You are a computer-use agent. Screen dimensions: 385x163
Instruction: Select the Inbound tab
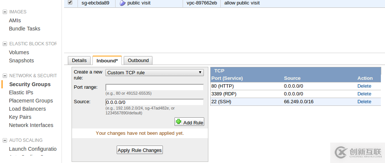(x=107, y=61)
